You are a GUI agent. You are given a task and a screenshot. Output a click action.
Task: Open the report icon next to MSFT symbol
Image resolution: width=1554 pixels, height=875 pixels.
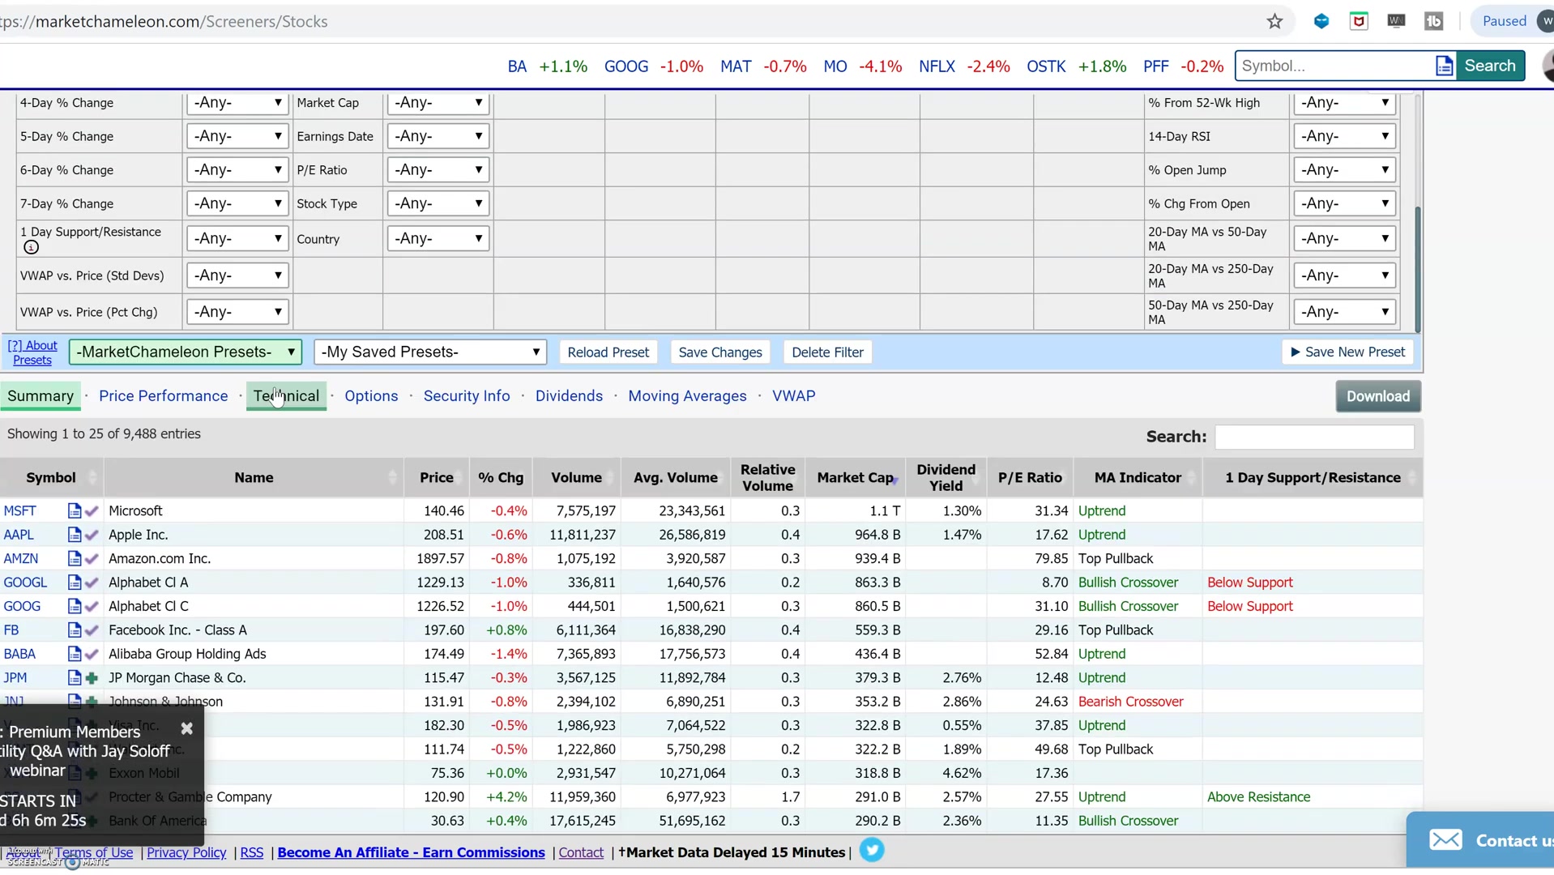74,510
